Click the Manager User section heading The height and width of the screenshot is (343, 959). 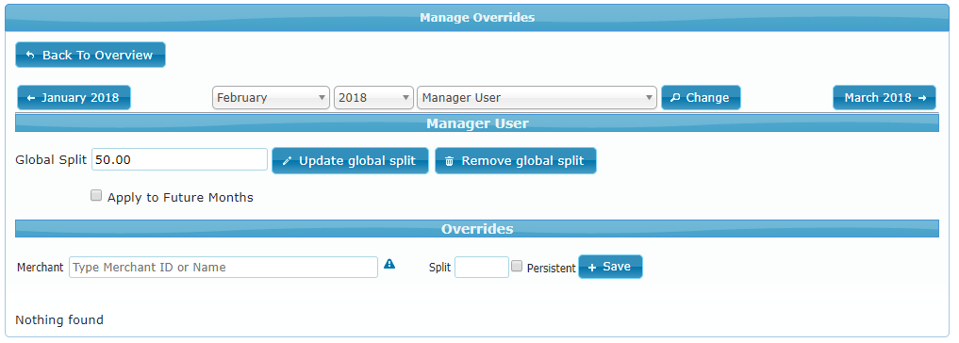[477, 123]
